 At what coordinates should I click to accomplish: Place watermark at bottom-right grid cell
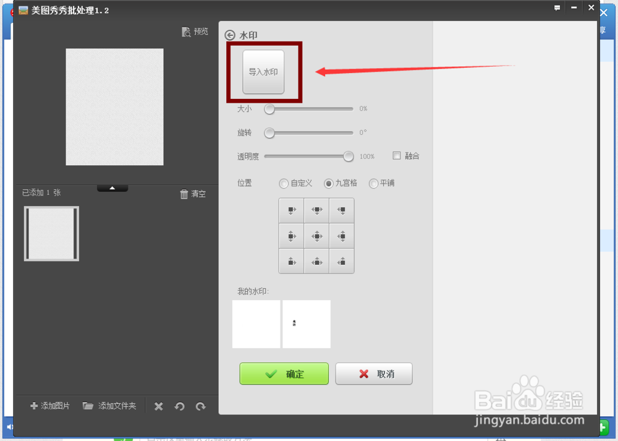tap(342, 261)
